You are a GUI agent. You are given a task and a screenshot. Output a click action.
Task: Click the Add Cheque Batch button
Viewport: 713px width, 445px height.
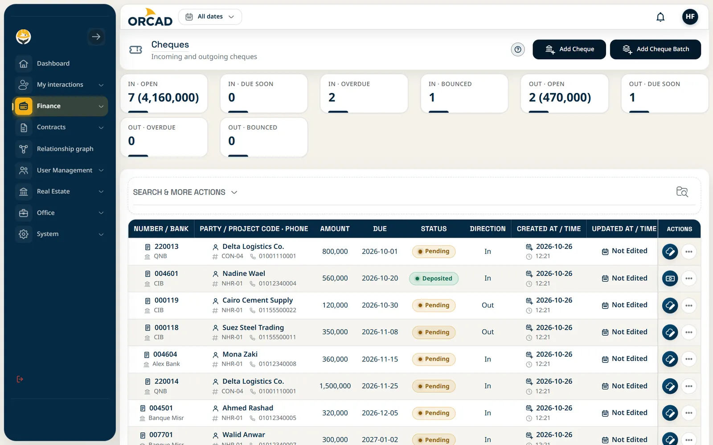point(655,49)
